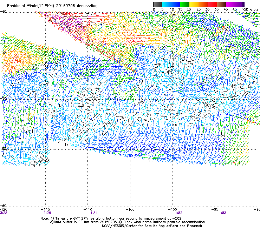The height and width of the screenshot is (228, 260).
Task: Click the '20' label under the color scale
Action: 189,9
